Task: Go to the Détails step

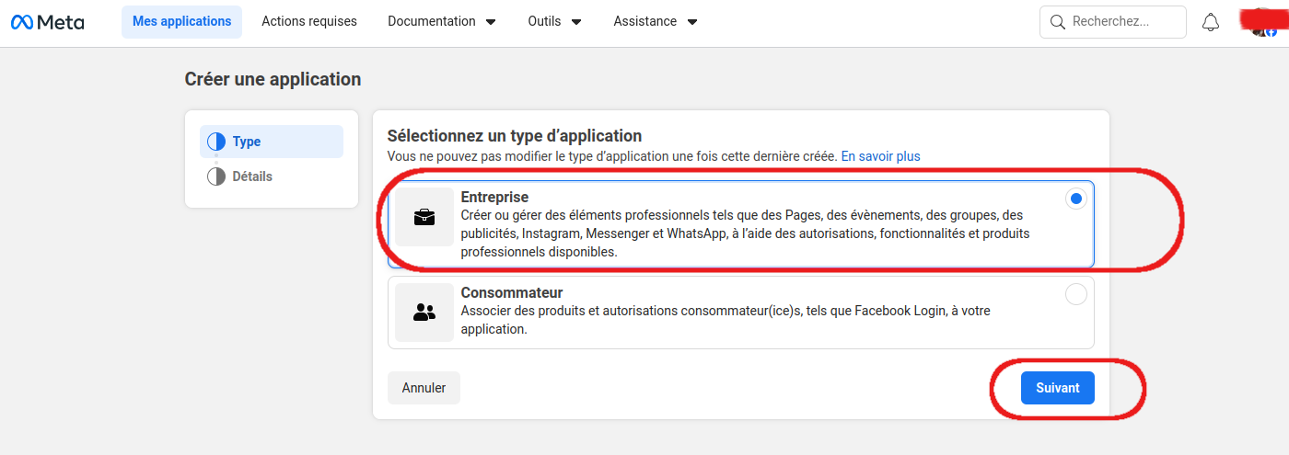Action: pos(272,176)
